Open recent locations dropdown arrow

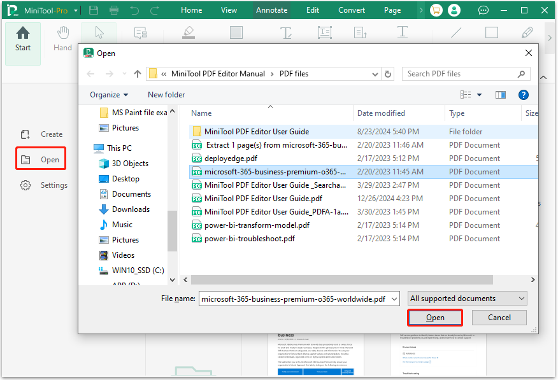click(124, 74)
